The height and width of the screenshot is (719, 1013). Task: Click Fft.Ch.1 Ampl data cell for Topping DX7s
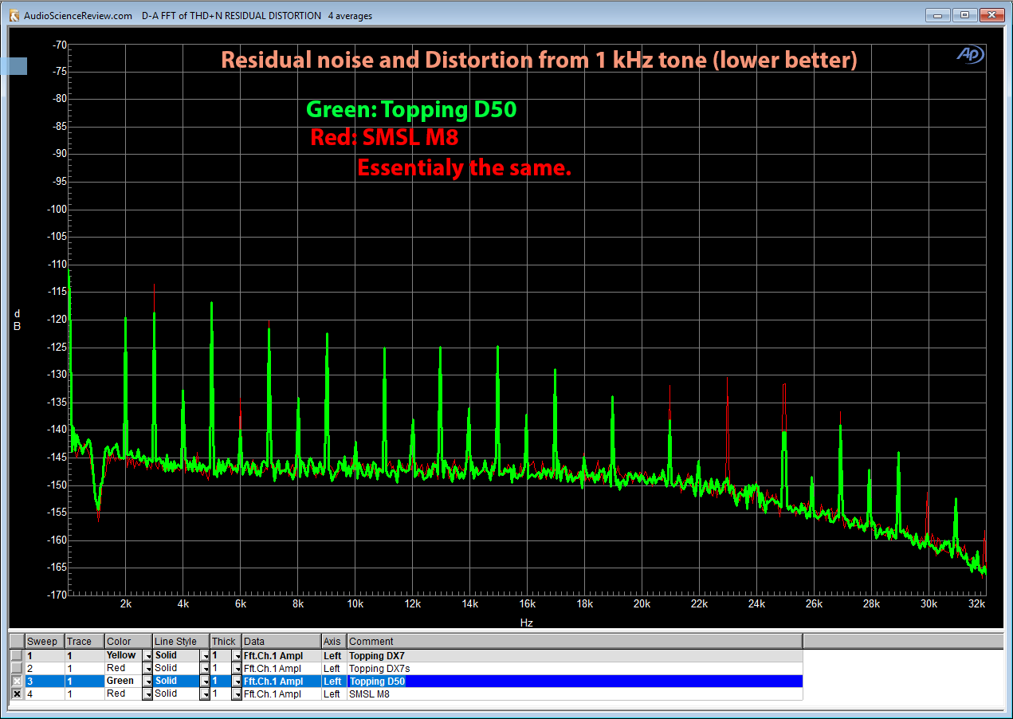coord(281,668)
